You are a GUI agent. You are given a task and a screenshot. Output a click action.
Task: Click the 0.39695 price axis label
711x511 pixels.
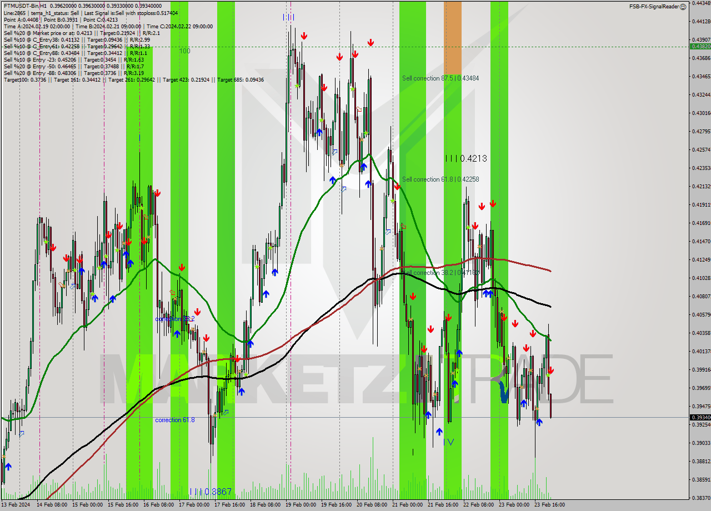701,388
